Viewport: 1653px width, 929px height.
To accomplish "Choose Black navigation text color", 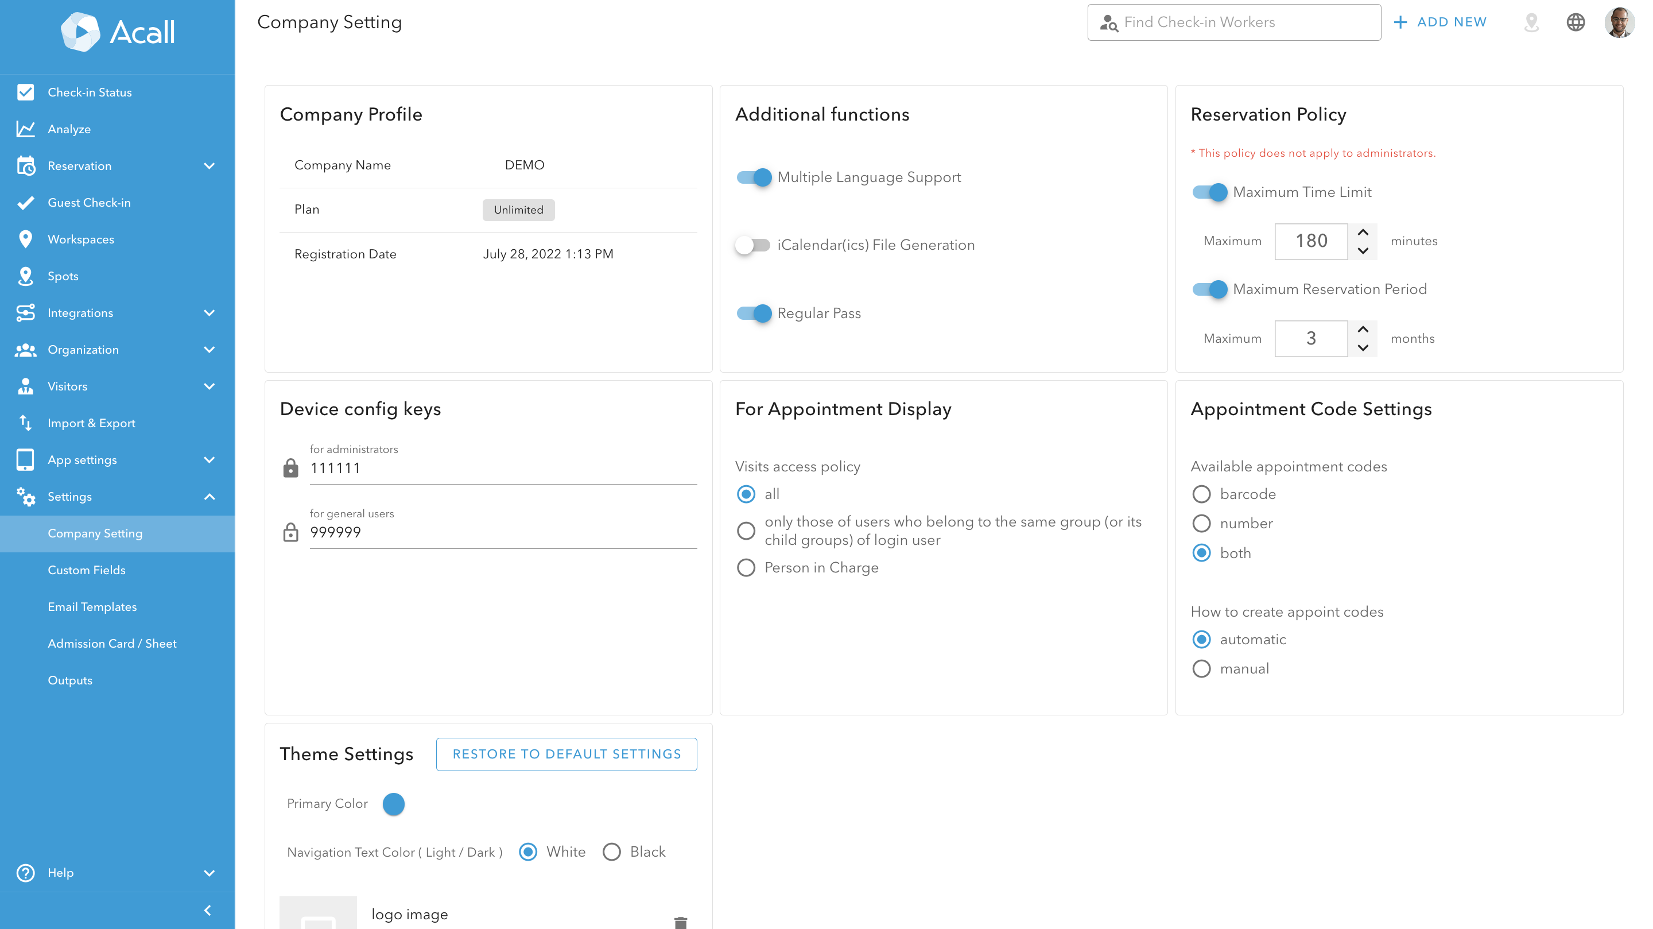I will 611,852.
